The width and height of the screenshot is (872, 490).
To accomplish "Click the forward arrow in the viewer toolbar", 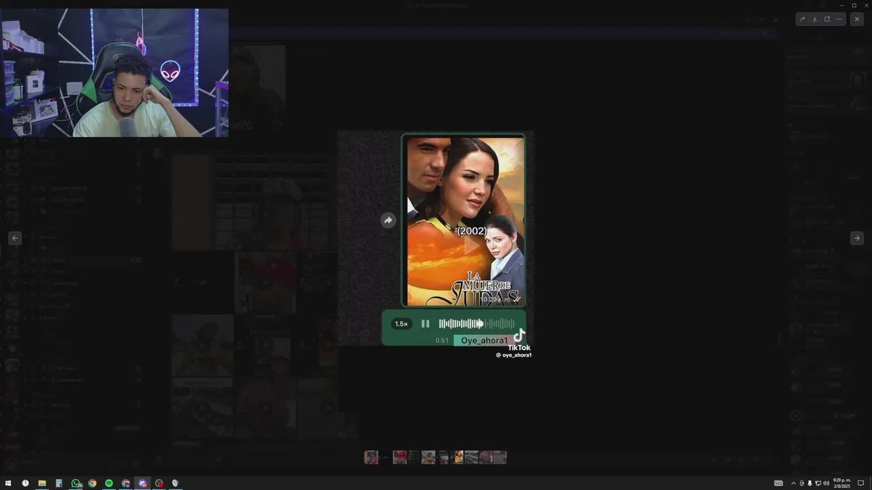I will [802, 19].
